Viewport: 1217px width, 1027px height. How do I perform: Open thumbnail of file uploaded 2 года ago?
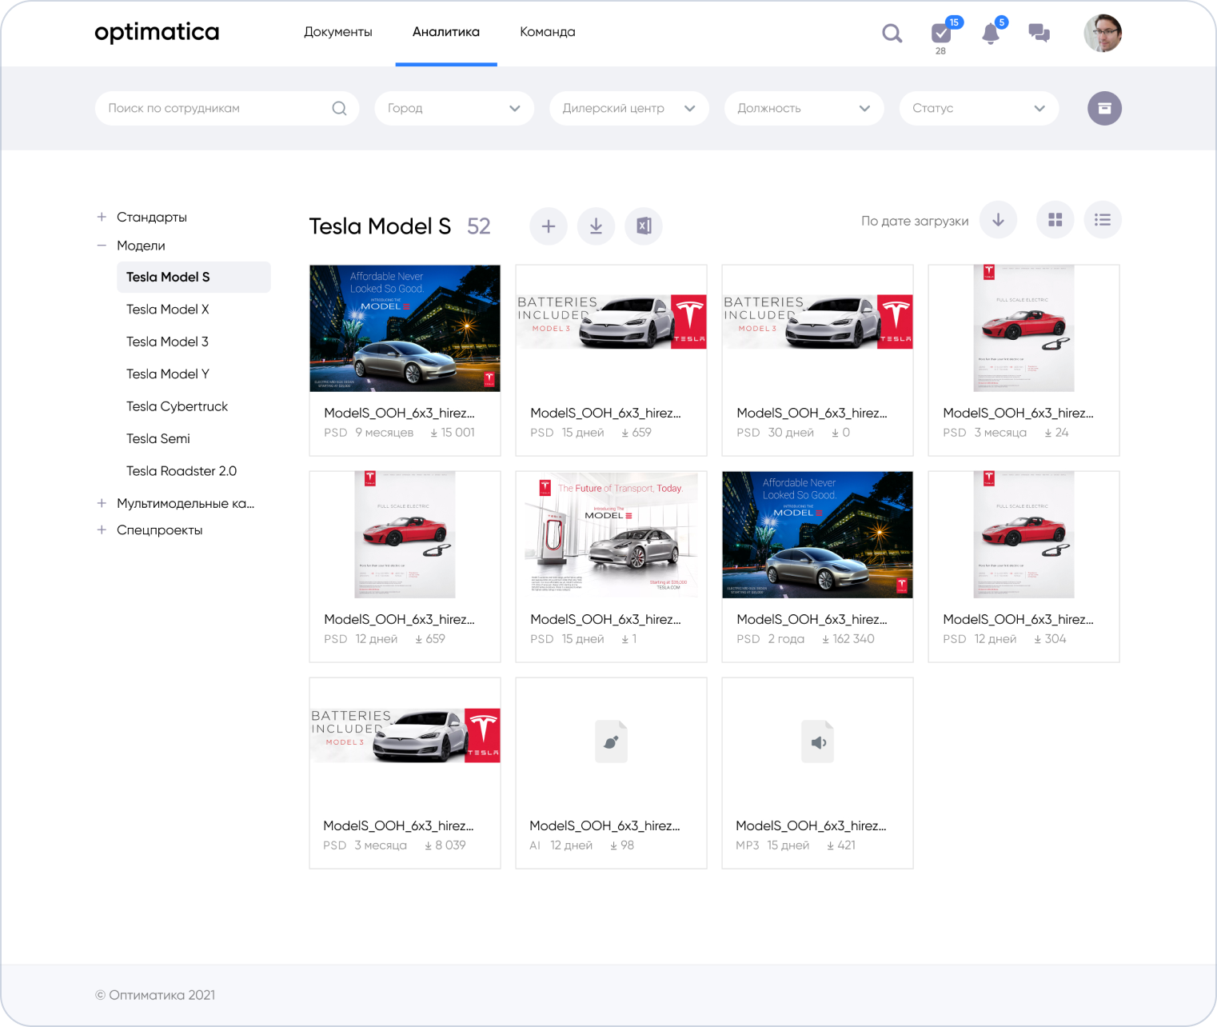[817, 535]
